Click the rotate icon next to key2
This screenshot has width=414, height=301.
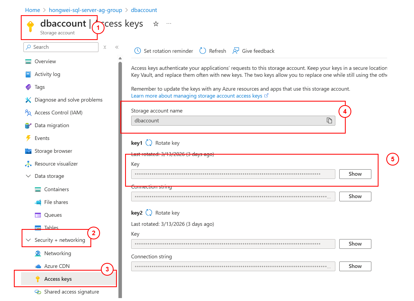(x=149, y=213)
